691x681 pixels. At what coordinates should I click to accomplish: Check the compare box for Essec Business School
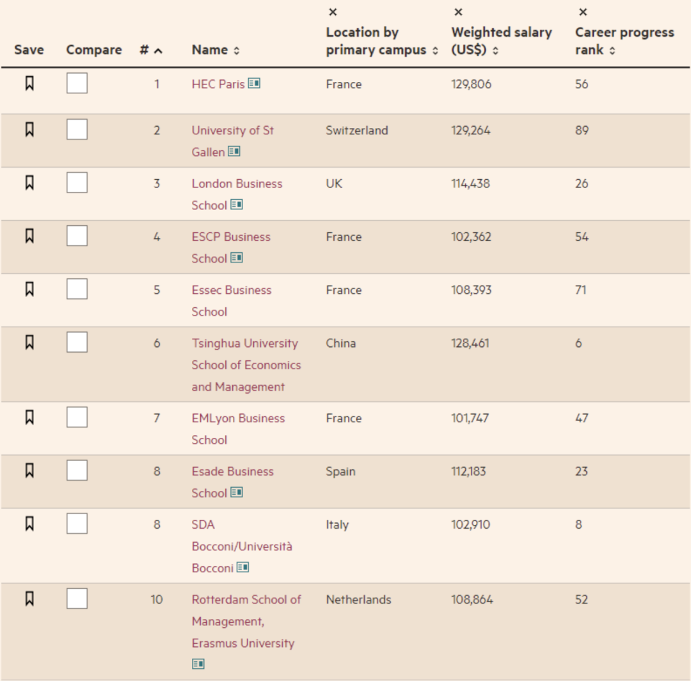(x=77, y=290)
